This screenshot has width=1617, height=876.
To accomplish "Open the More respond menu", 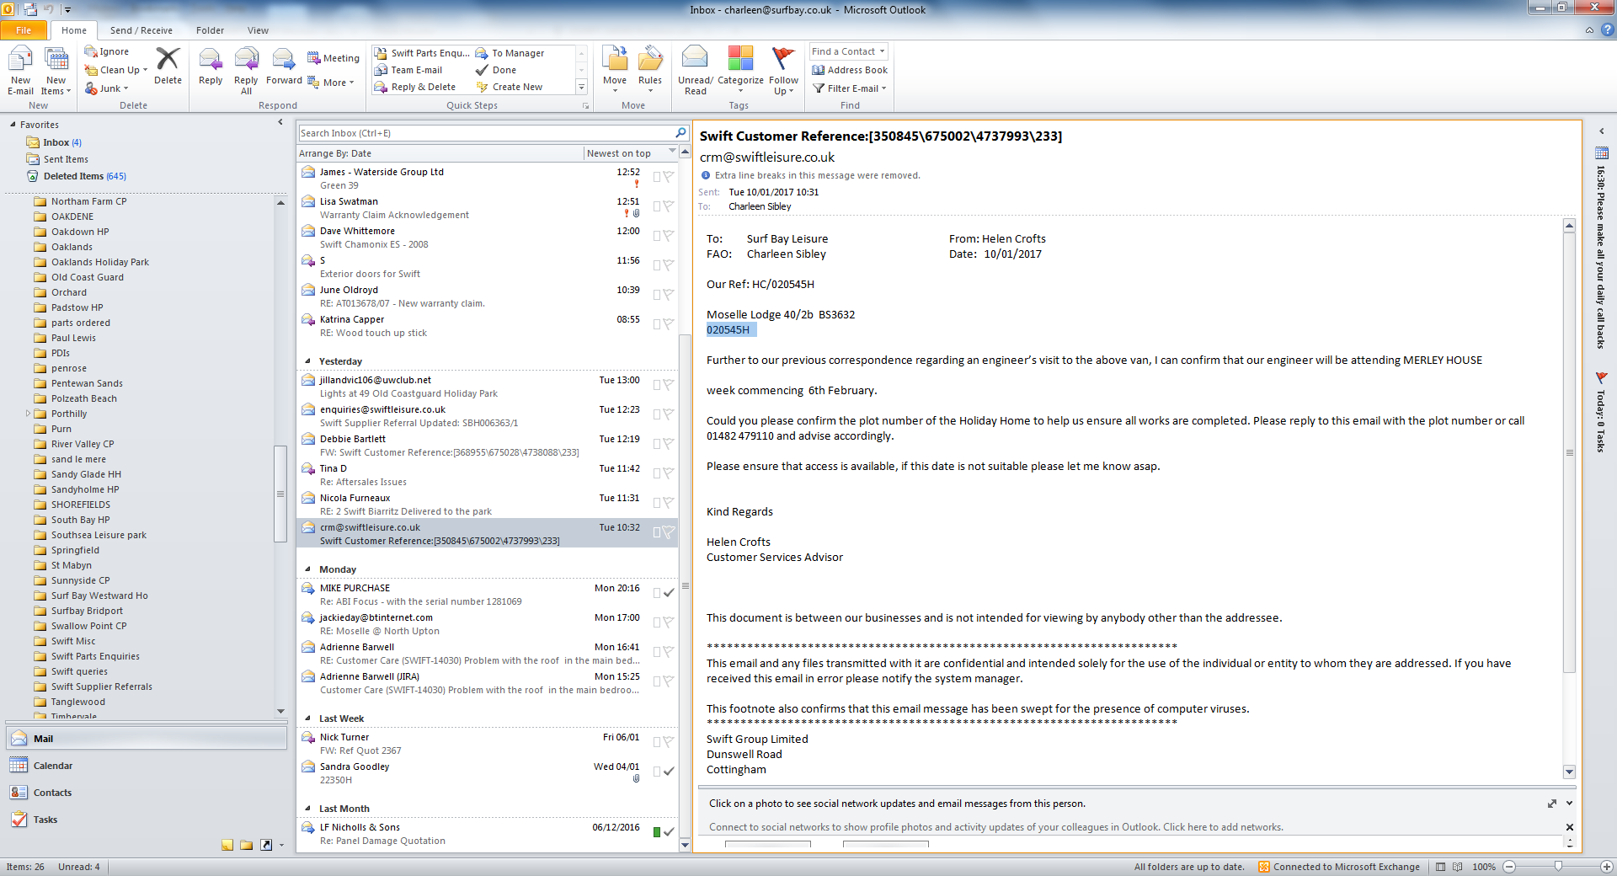I will pyautogui.click(x=332, y=83).
